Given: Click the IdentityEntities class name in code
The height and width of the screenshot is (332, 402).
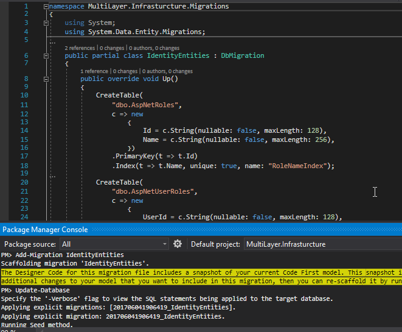Looking at the screenshot, I should click(x=178, y=55).
